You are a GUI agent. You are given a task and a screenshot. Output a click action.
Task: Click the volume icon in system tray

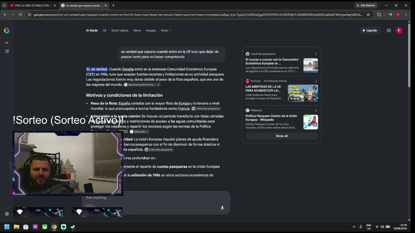pyautogui.click(x=382, y=227)
